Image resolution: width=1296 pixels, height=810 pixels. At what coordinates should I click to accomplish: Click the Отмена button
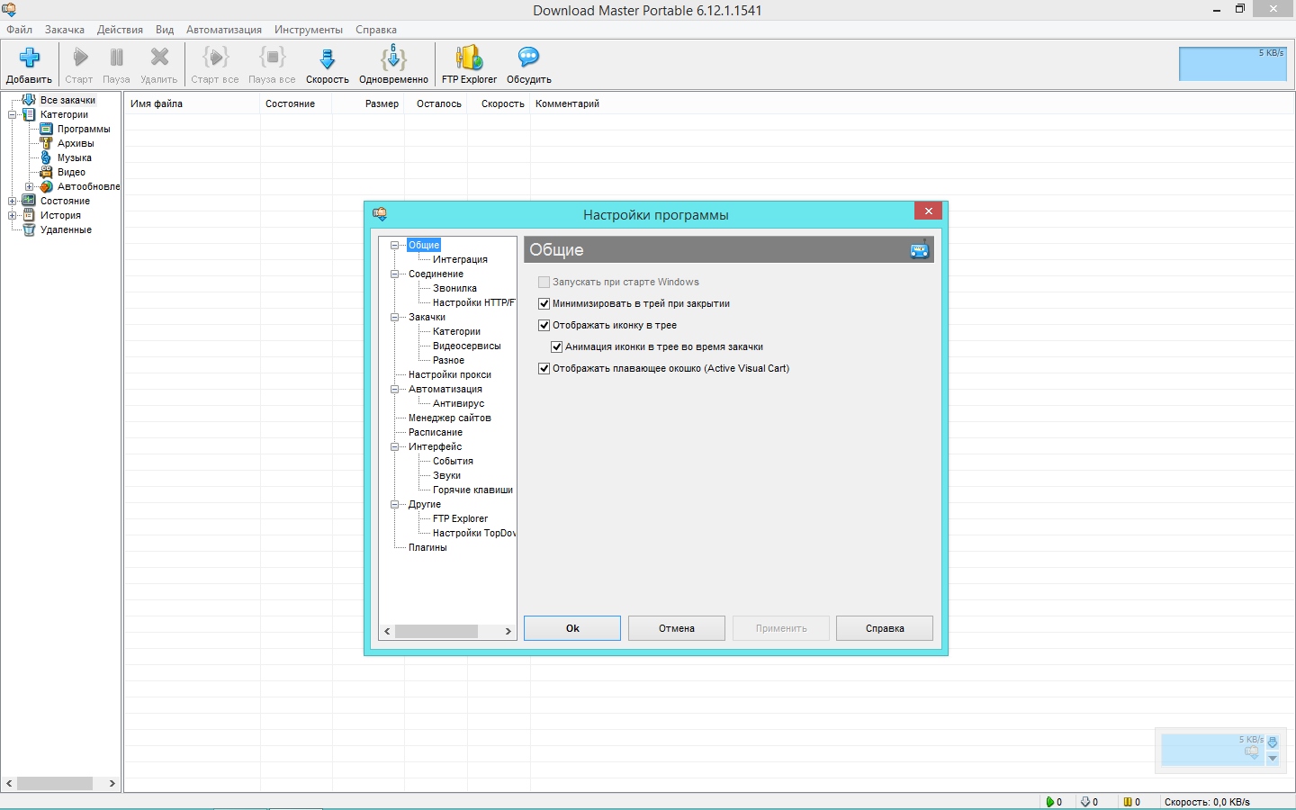click(677, 628)
